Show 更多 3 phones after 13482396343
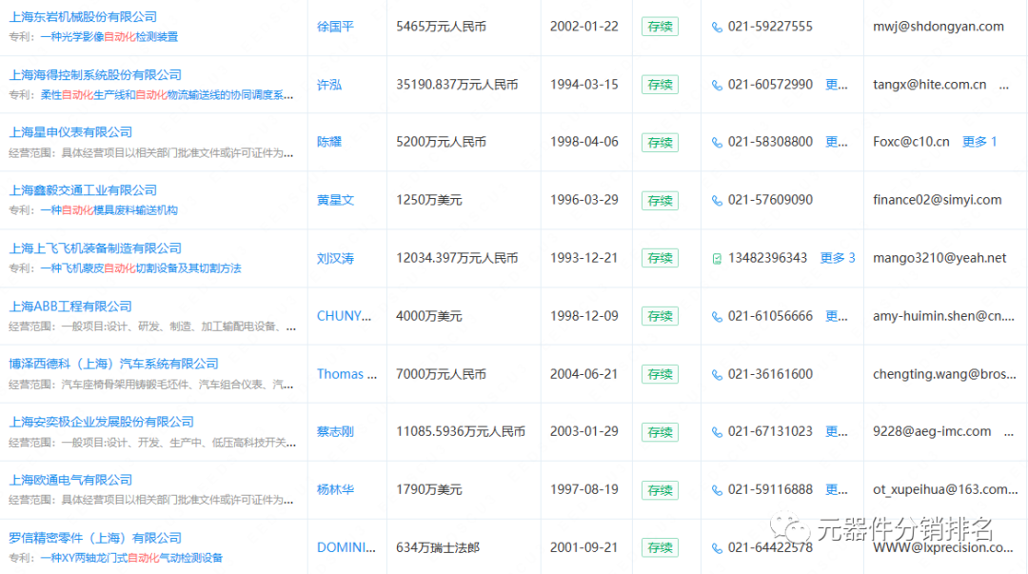The height and width of the screenshot is (574, 1028). click(838, 258)
